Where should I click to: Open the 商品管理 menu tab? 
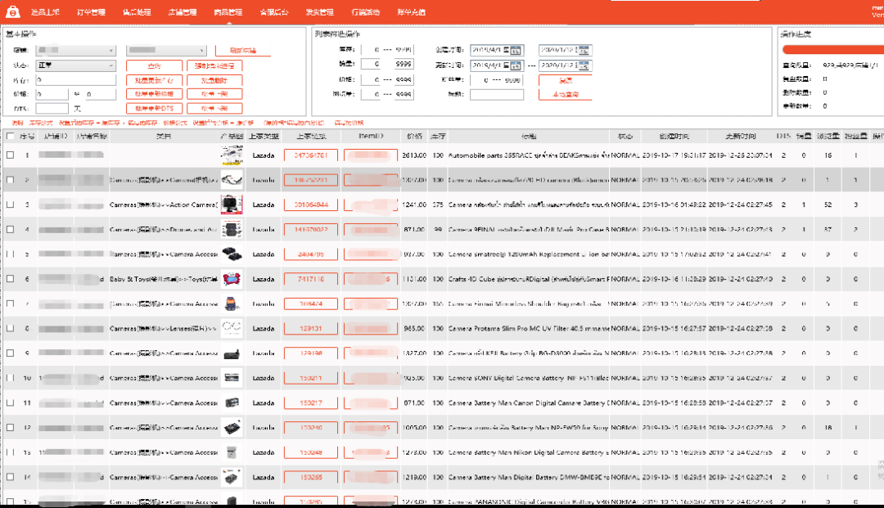pyautogui.click(x=228, y=12)
